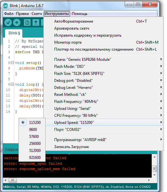
Task: Click the Open sketch up-arrow icon
Action: pos(36,23)
